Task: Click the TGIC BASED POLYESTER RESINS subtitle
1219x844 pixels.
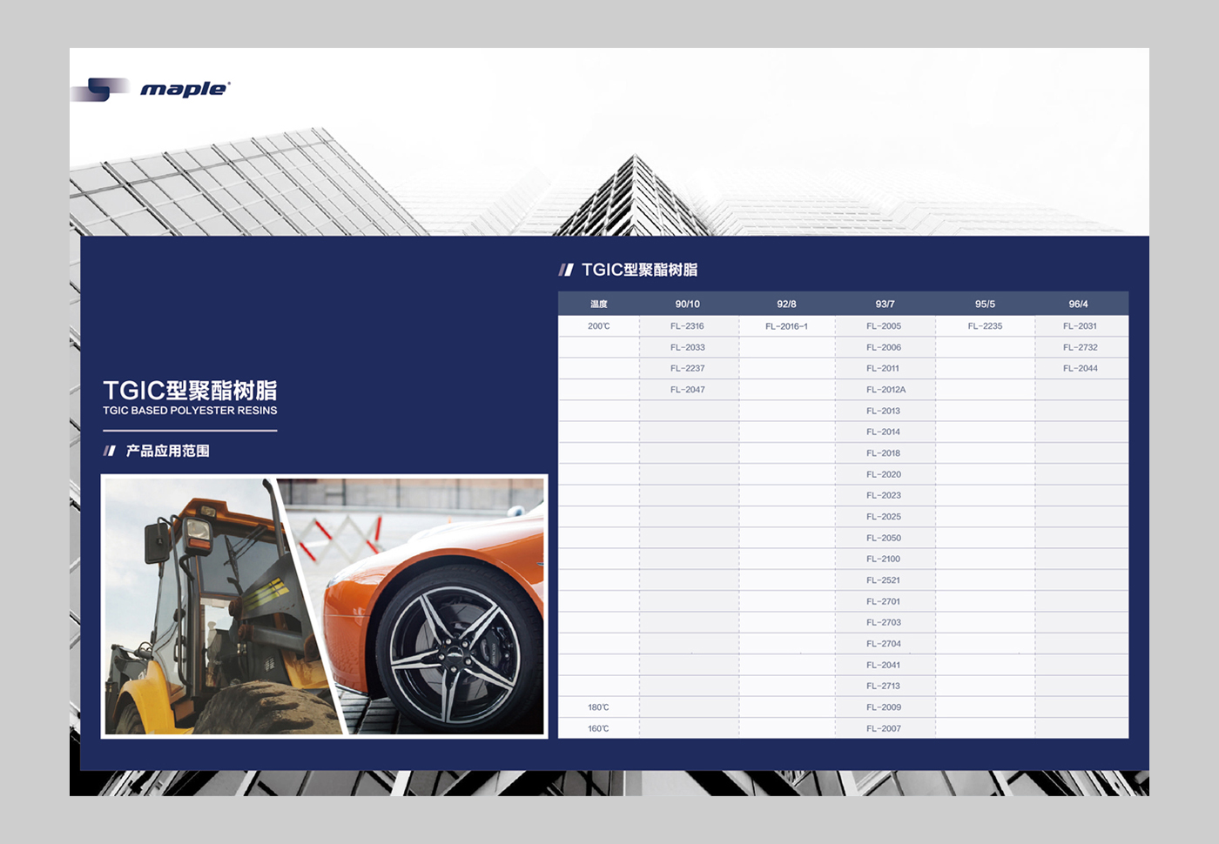Action: click(190, 411)
